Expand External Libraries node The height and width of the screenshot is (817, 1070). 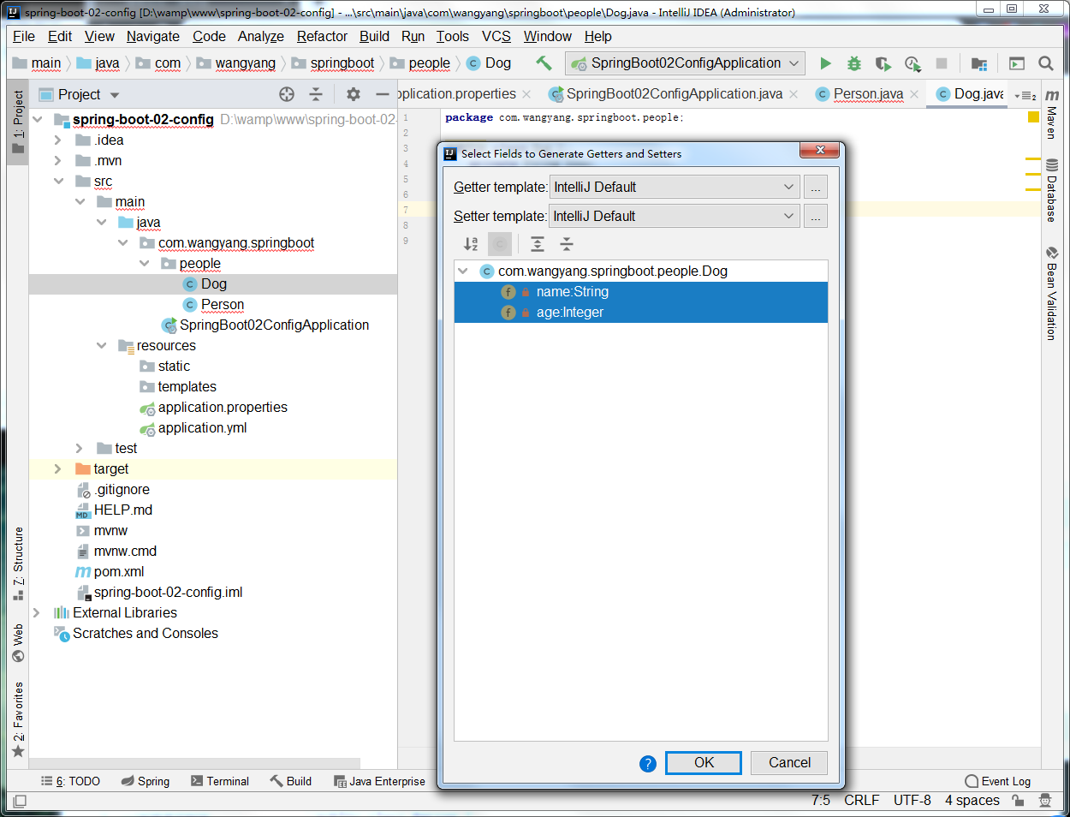(x=36, y=612)
